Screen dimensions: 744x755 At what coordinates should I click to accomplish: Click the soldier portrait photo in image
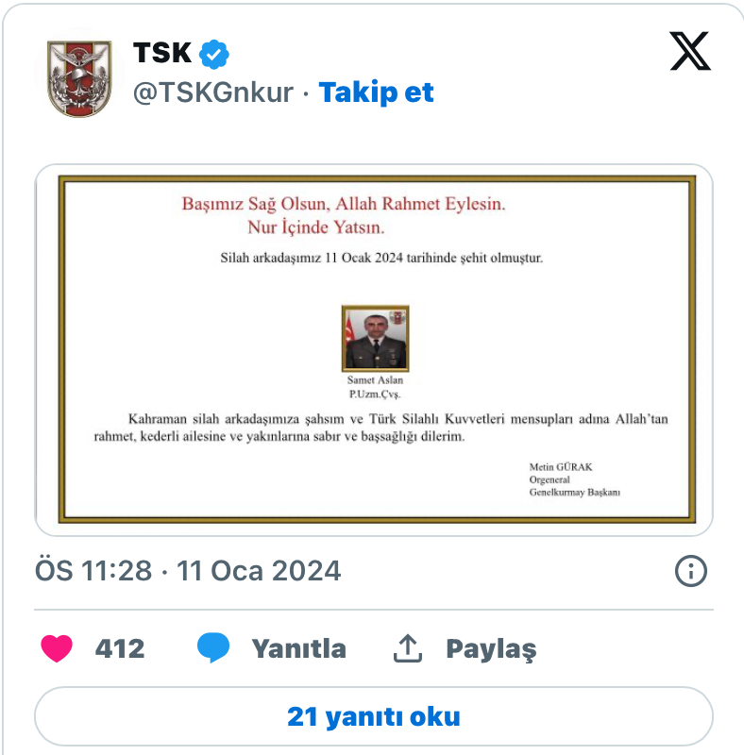pos(376,338)
